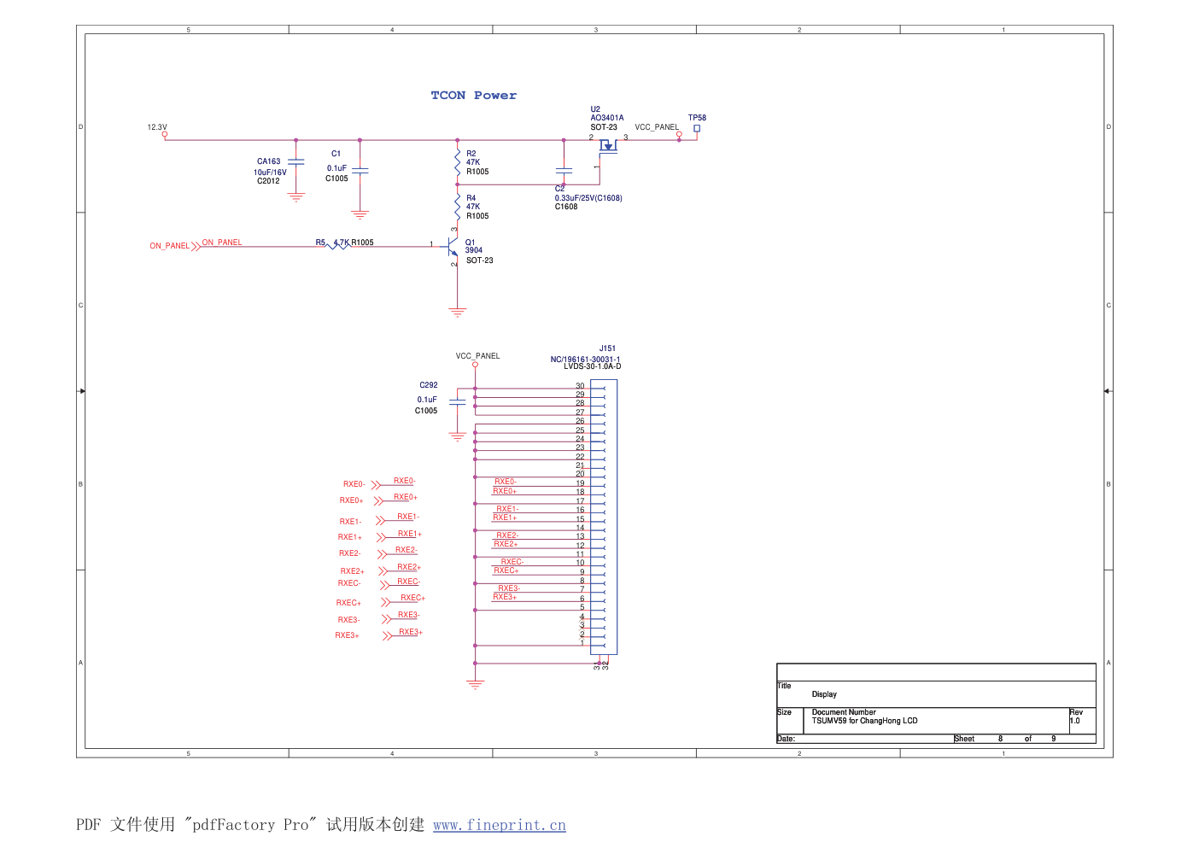
Task: Select the R2 47K resistor symbol
Action: [x=458, y=162]
